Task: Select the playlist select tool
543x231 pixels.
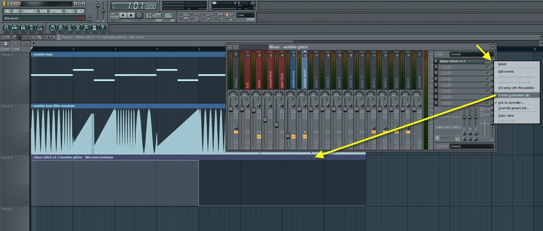Action: click(x=44, y=37)
